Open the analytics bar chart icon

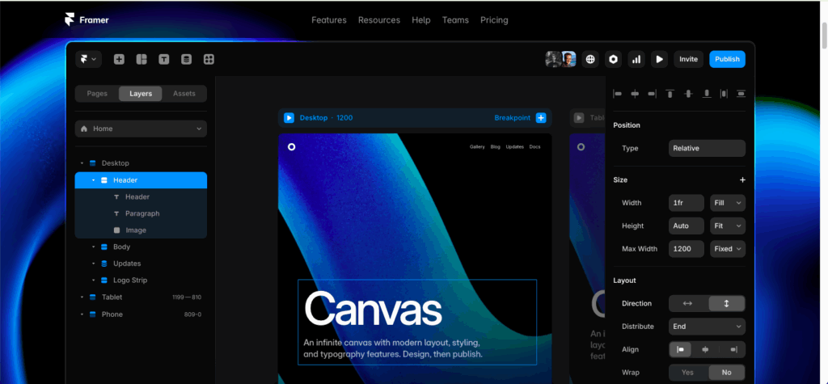[x=636, y=59]
